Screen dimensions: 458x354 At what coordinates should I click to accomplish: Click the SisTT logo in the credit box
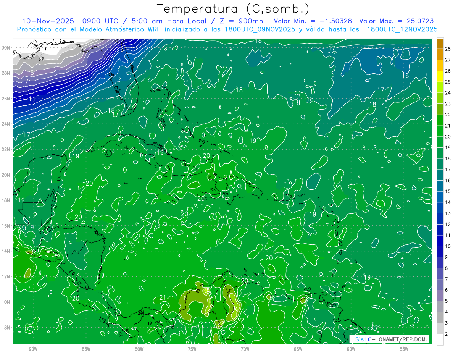click(363, 339)
